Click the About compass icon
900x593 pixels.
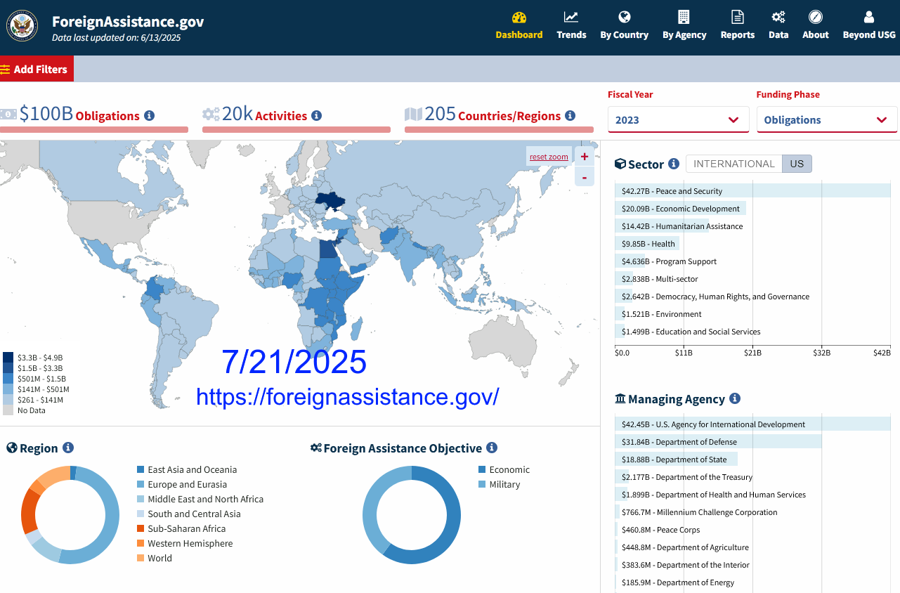(x=816, y=17)
